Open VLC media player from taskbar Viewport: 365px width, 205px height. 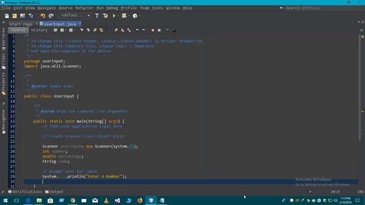(x=106, y=200)
